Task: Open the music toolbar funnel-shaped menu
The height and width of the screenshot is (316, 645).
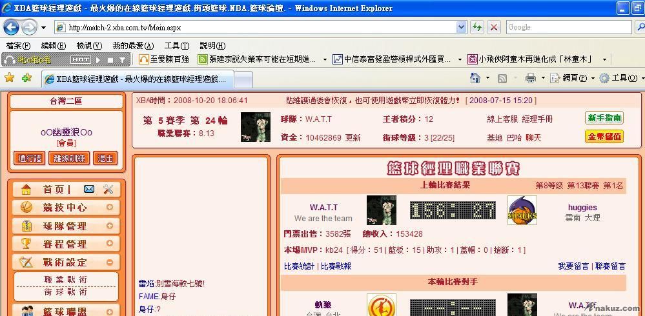Action: click(122, 60)
